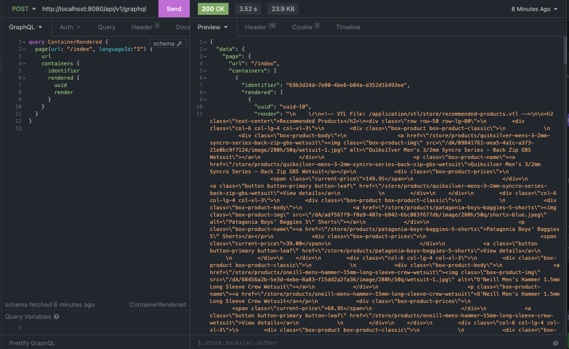The image size is (569, 349).
Task: Click the uuid field in query
Action: coord(61,85)
